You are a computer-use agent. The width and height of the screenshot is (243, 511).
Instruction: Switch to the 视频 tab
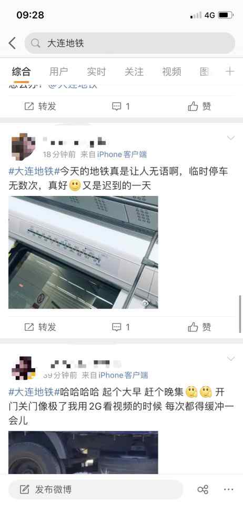(x=172, y=71)
